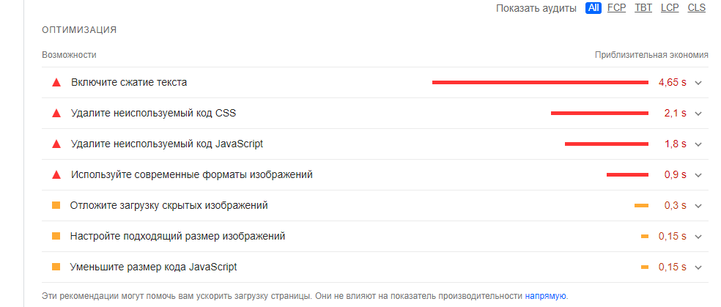This screenshot has width=721, height=307.
Task: Click red triangle for modern image formats audit
Action: click(56, 174)
